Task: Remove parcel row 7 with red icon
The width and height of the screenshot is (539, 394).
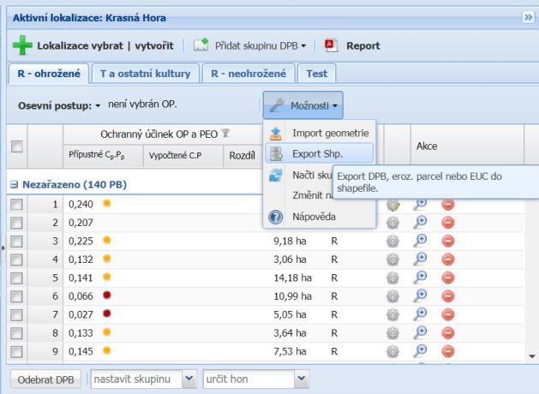Action: point(448,314)
